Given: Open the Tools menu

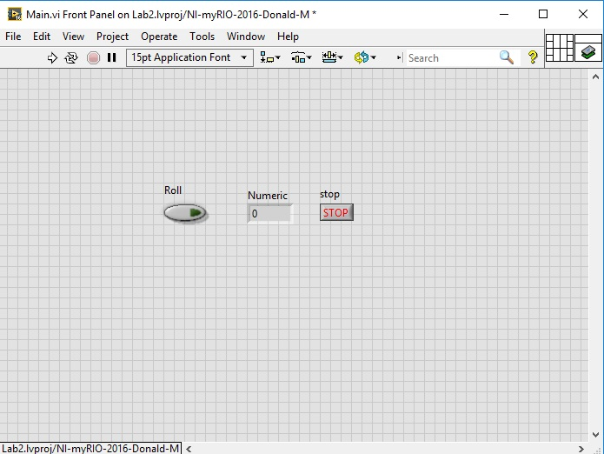Looking at the screenshot, I should coord(202,37).
